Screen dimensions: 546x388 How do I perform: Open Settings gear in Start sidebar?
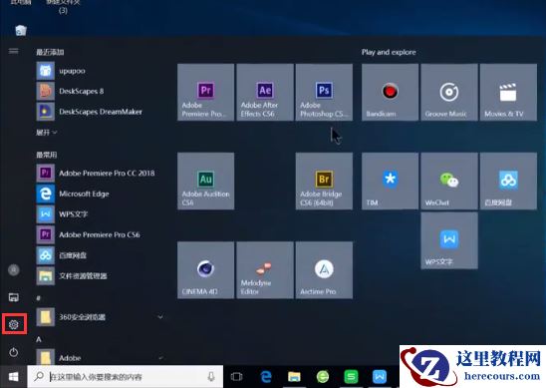pyautogui.click(x=14, y=324)
